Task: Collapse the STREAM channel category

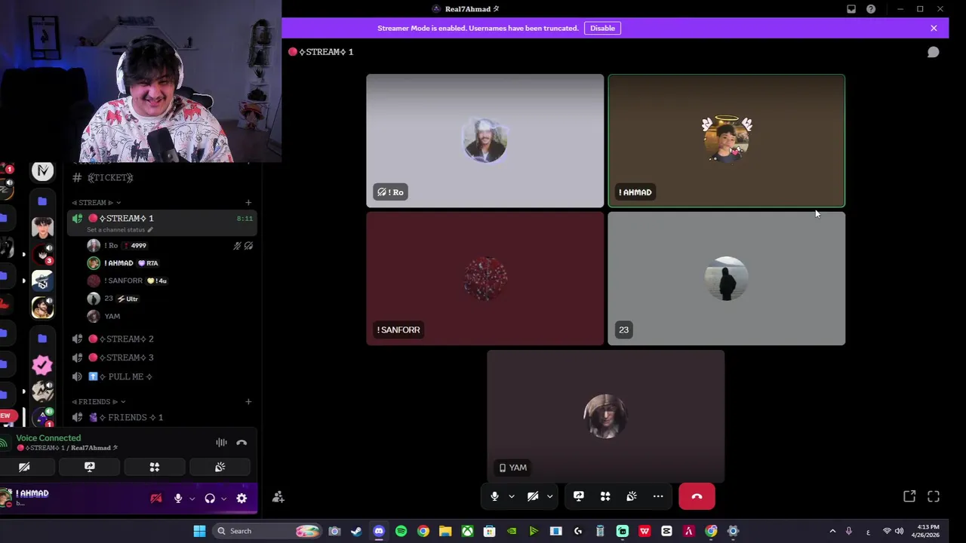Action: [x=96, y=202]
